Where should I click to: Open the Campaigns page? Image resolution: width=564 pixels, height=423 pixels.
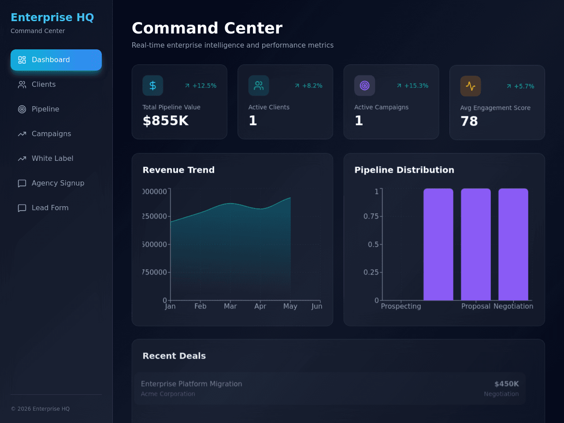(56, 134)
